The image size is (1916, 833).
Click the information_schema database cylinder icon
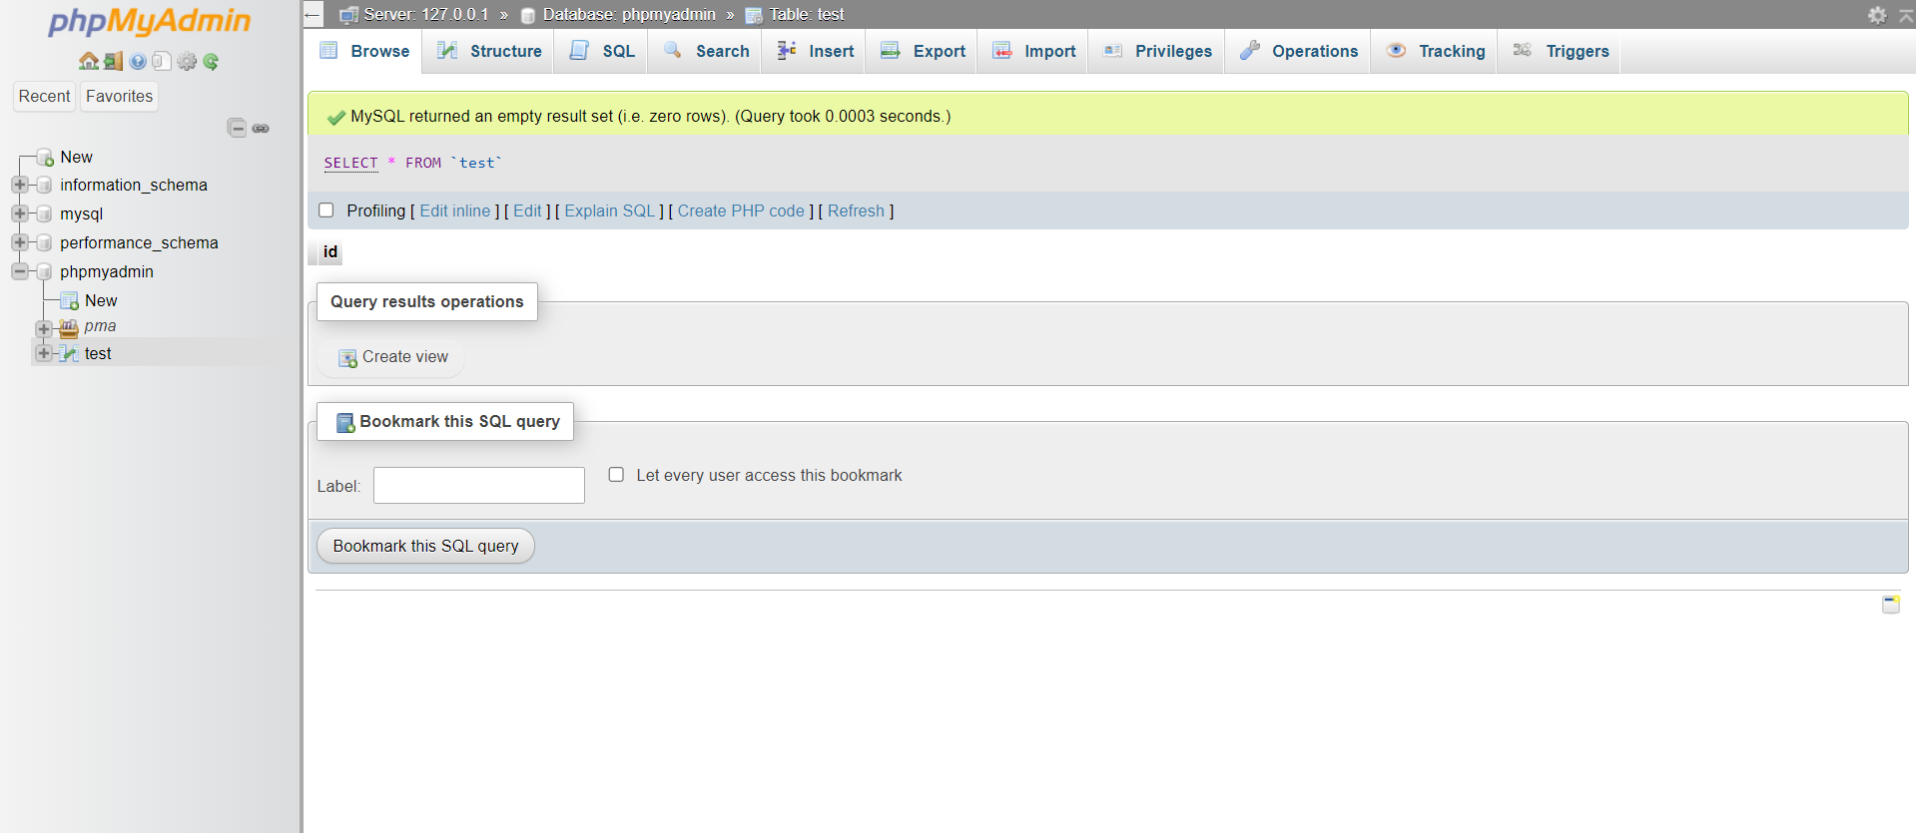pos(44,186)
